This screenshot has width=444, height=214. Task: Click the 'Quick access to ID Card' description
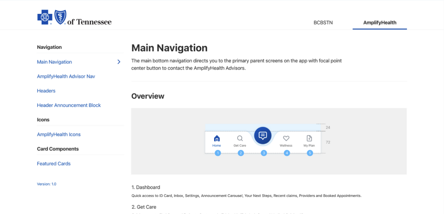247,196
